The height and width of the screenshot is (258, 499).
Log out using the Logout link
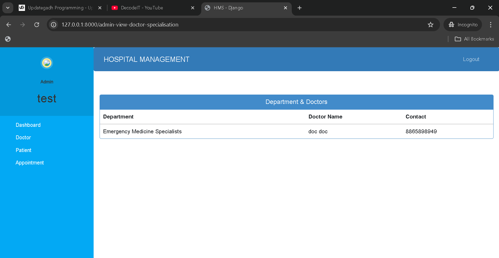pos(471,59)
